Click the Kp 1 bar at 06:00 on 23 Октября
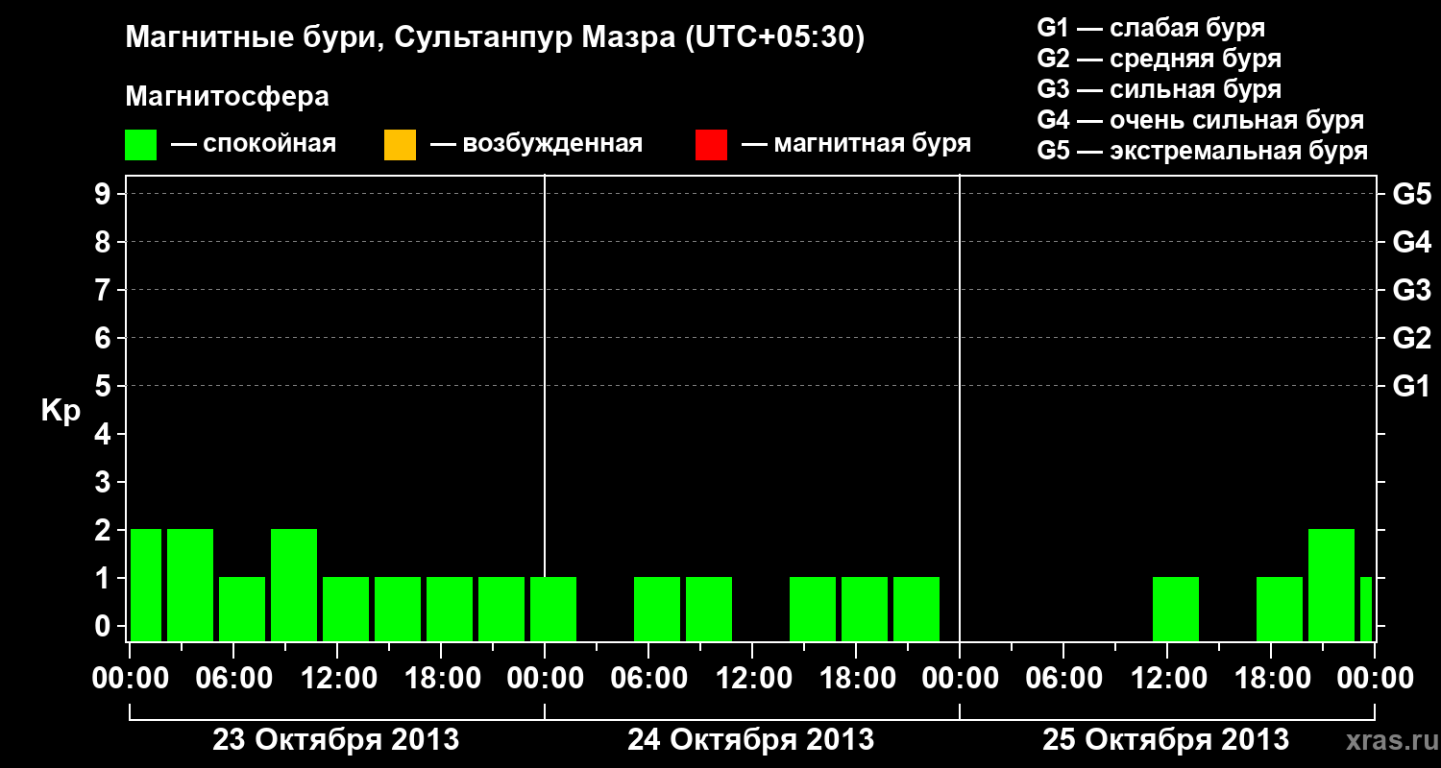This screenshot has height=768, width=1441. [242, 609]
